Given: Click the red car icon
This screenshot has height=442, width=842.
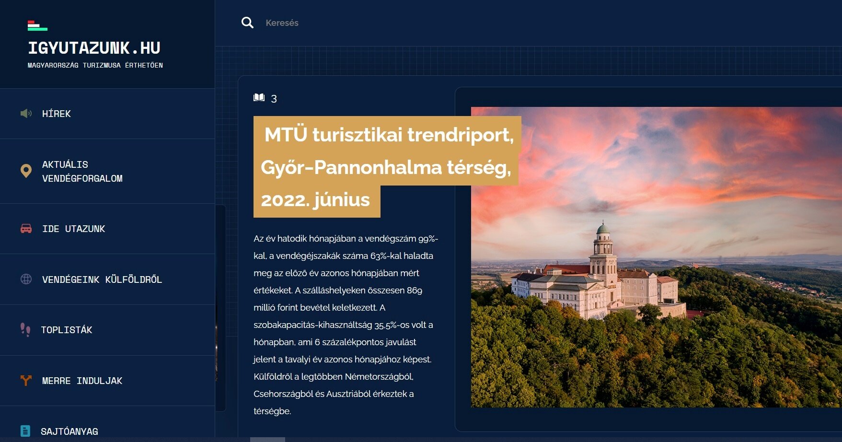Looking at the screenshot, I should click(26, 229).
